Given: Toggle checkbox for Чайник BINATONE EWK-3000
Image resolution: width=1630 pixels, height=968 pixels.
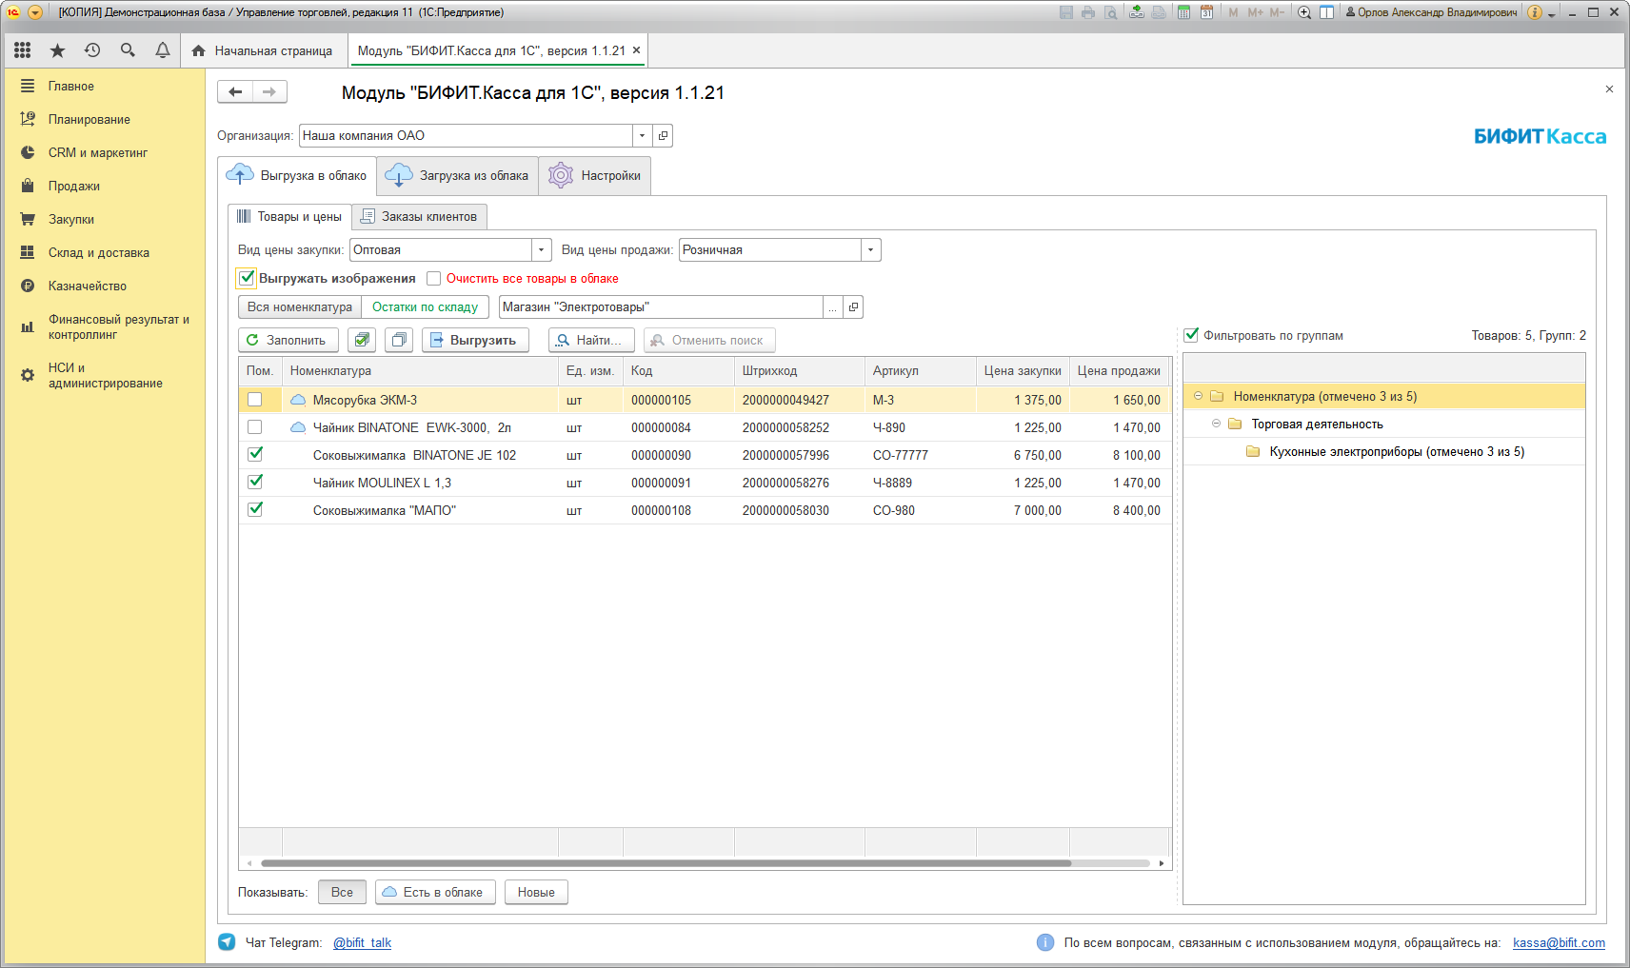Looking at the screenshot, I should 254,427.
